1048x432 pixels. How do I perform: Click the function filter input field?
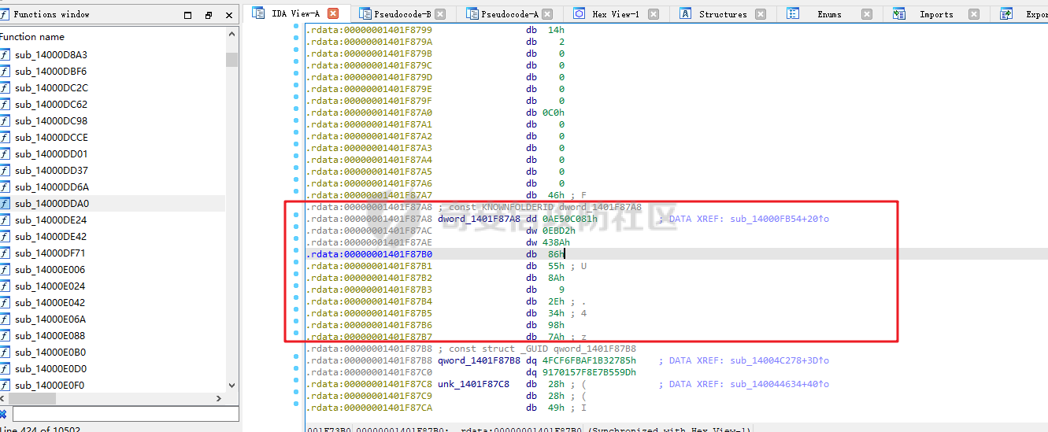tap(124, 414)
